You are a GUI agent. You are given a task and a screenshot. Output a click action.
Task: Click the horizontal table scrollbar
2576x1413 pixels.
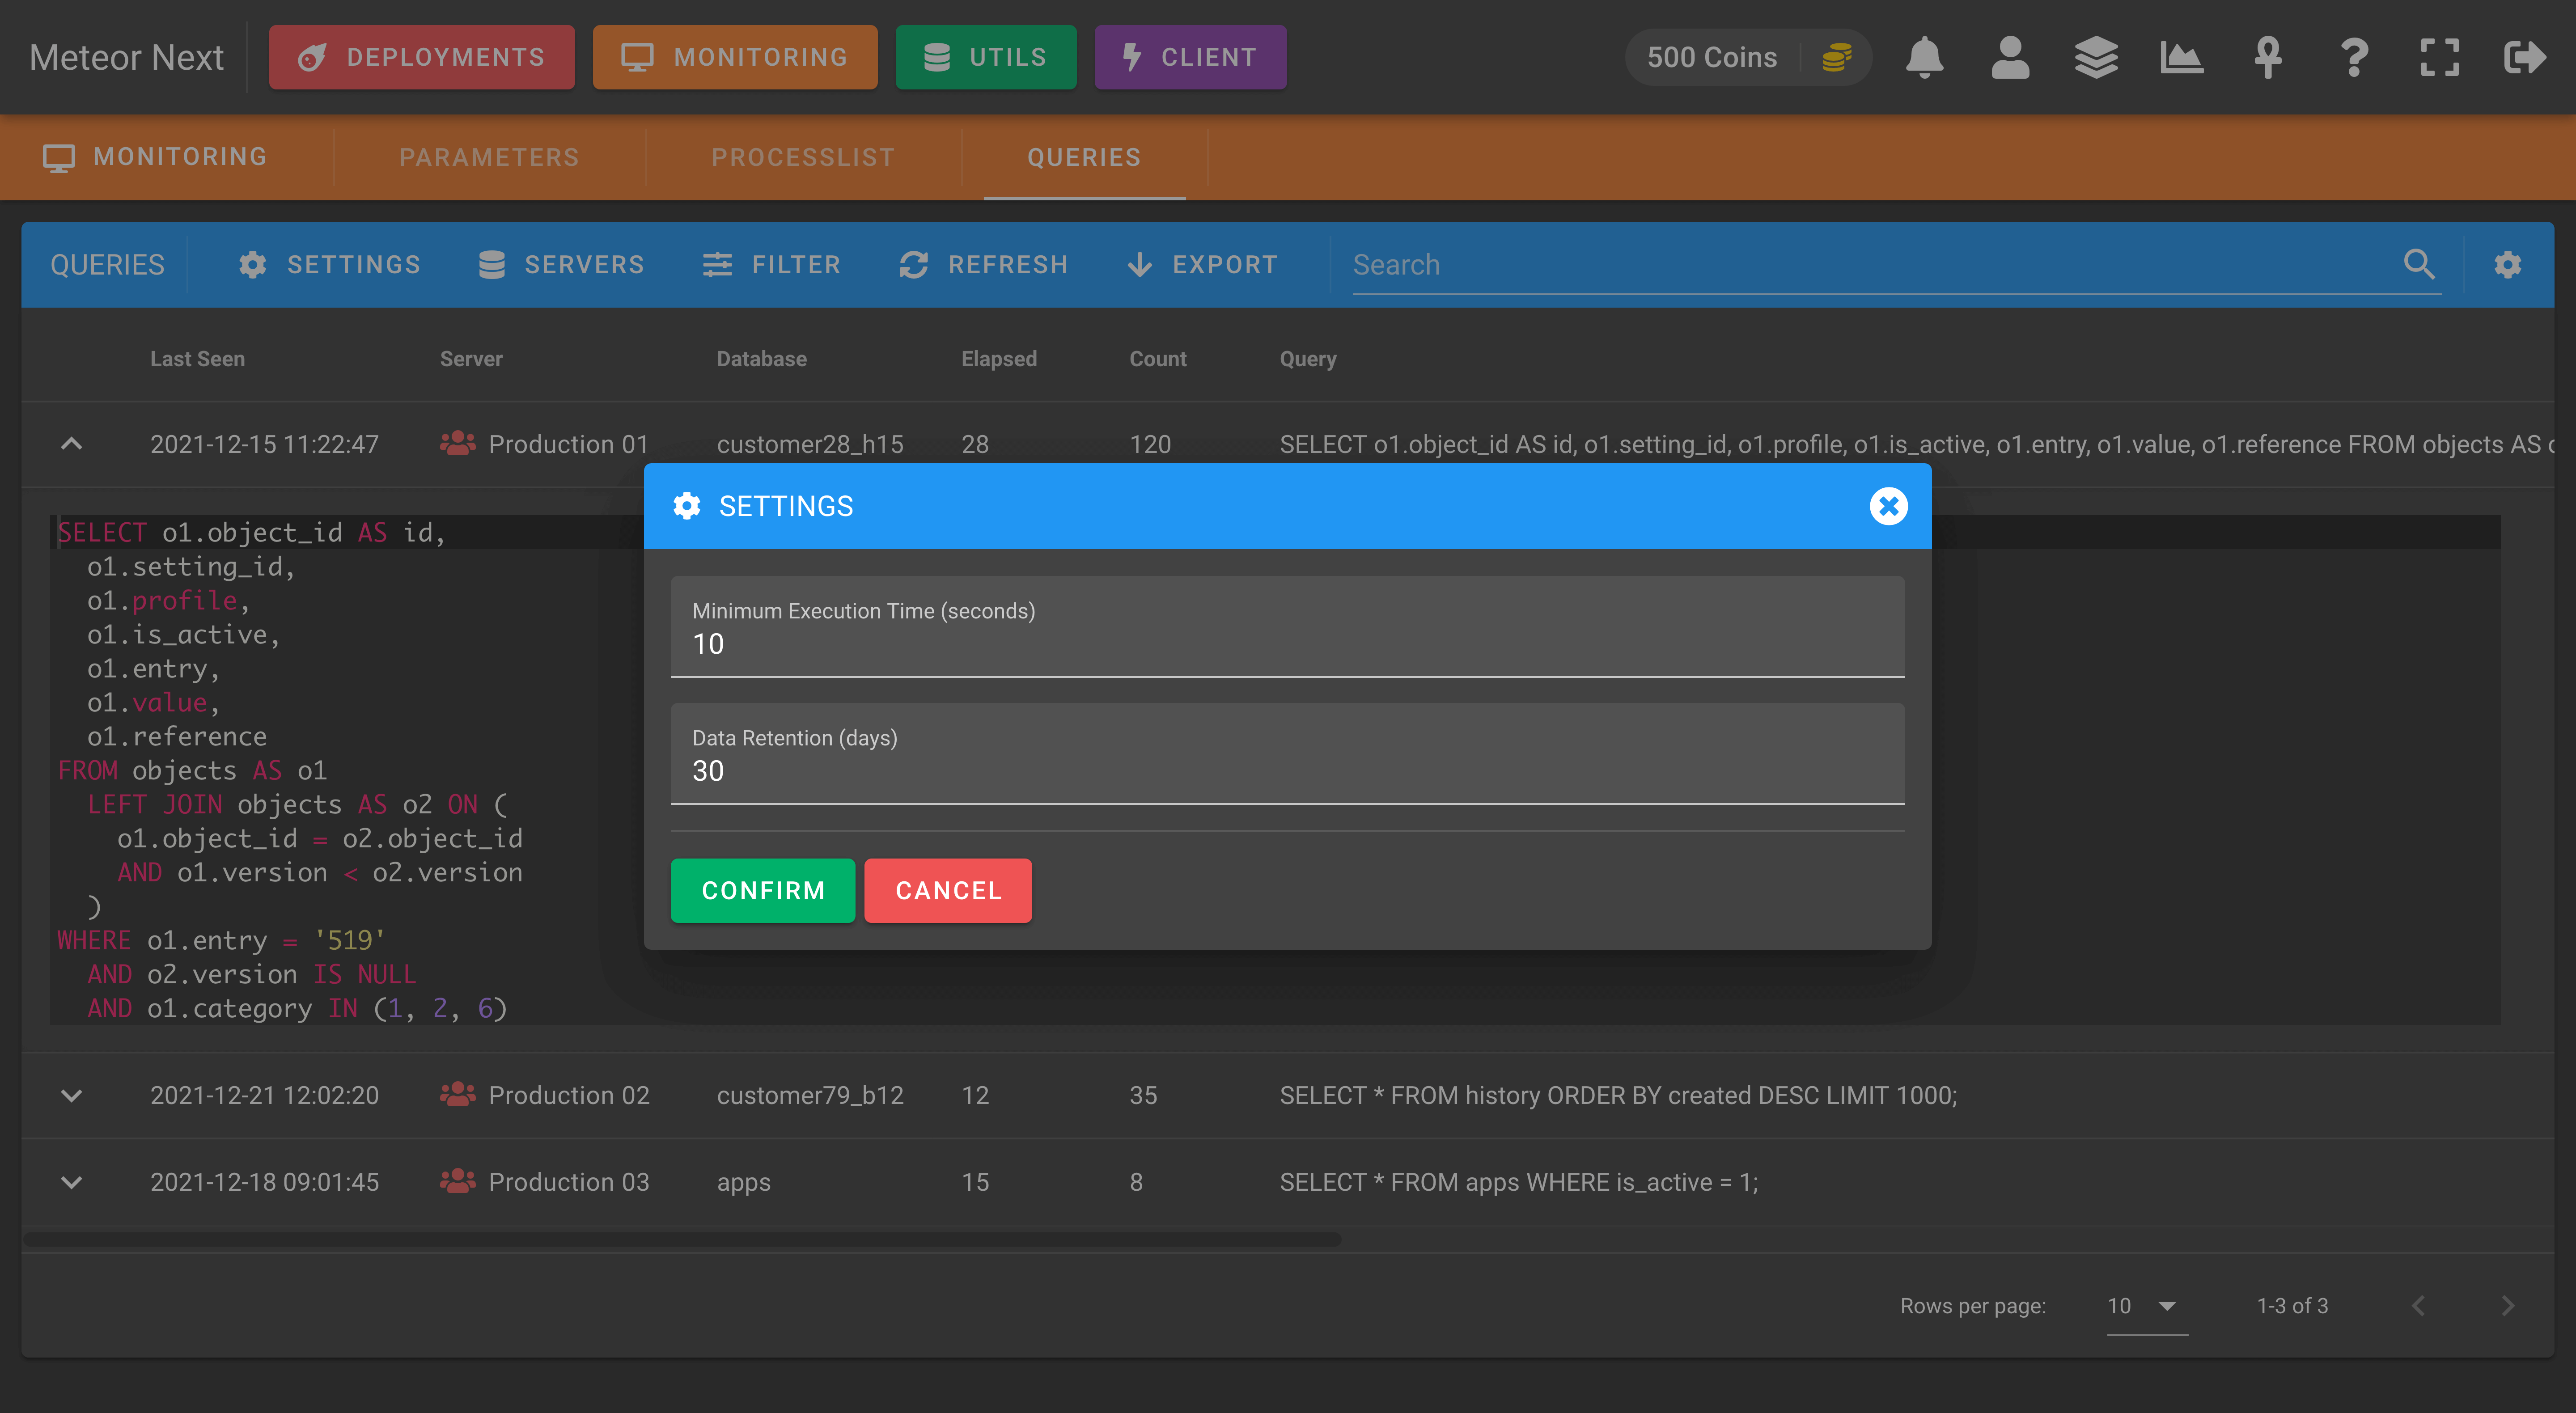(x=682, y=1240)
